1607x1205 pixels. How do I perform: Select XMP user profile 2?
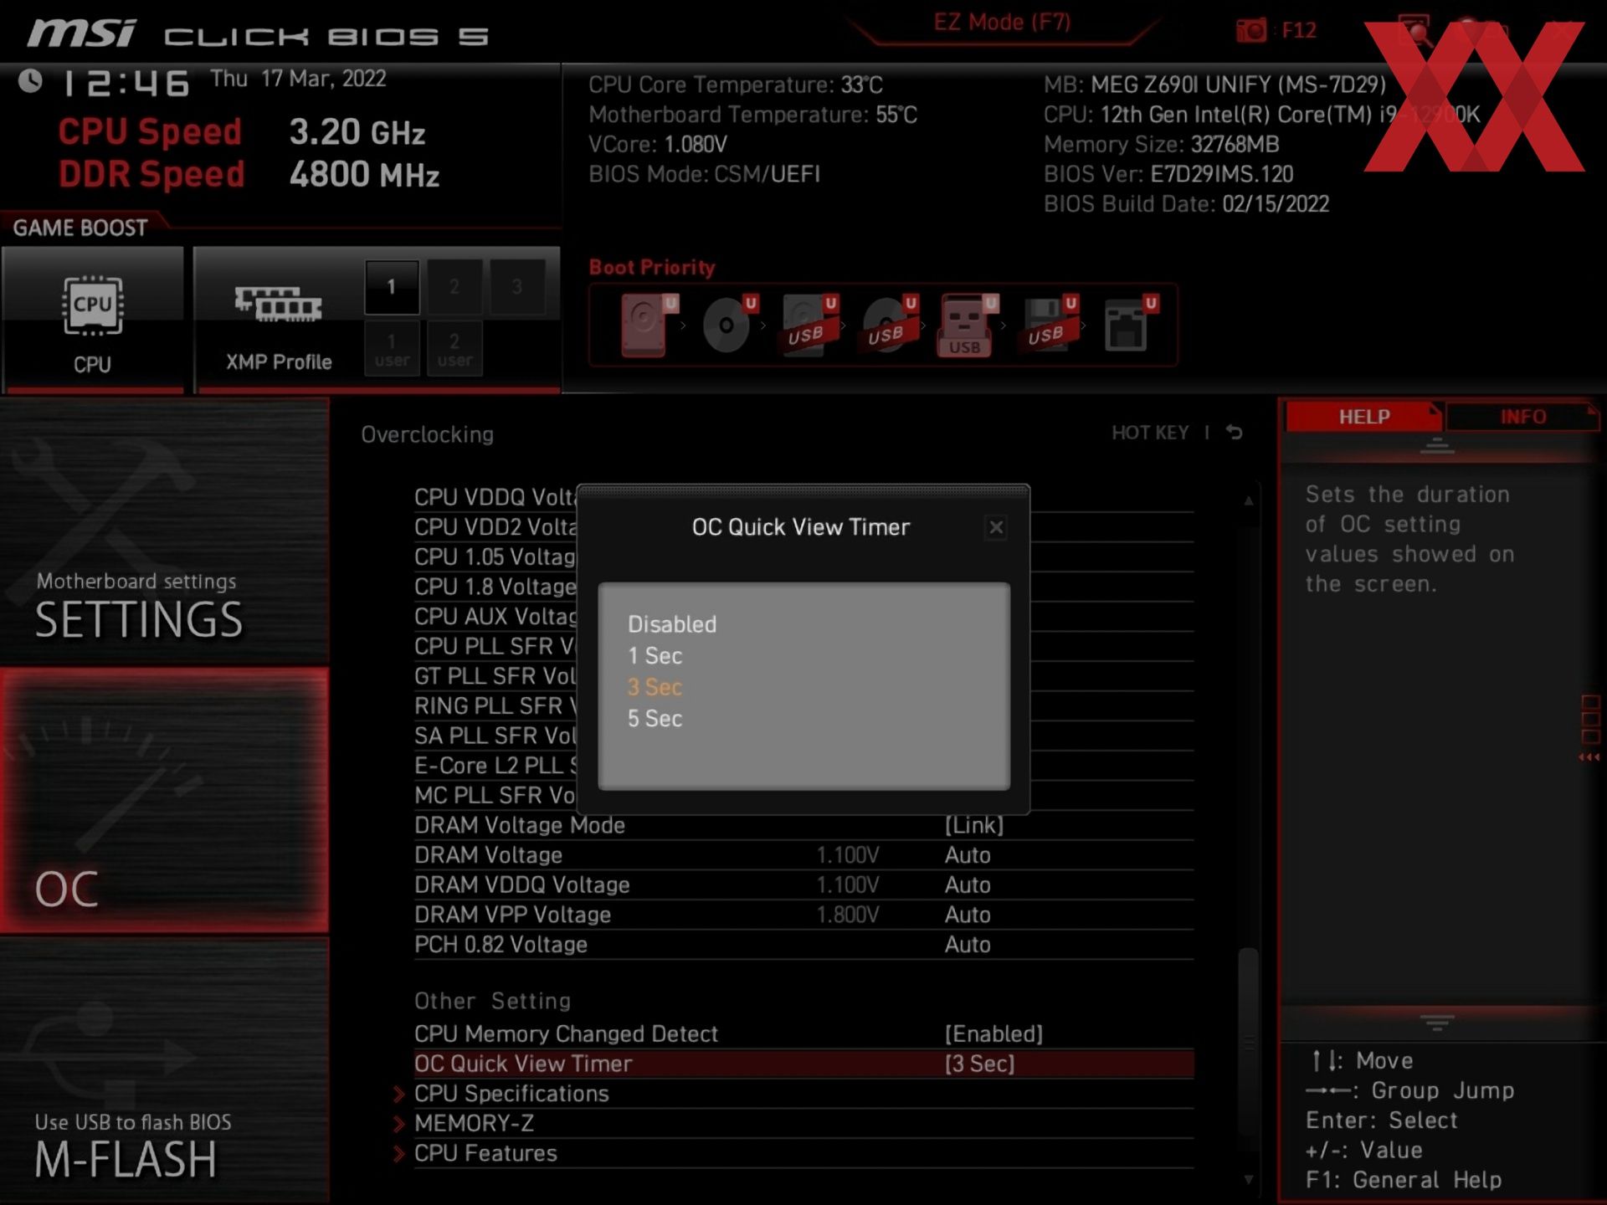pos(454,349)
